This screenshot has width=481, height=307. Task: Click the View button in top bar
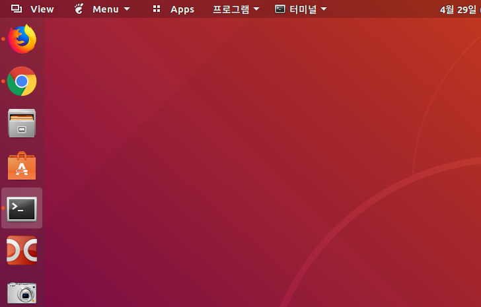tap(32, 9)
